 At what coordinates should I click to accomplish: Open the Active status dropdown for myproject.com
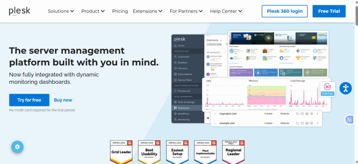(x=269, y=114)
